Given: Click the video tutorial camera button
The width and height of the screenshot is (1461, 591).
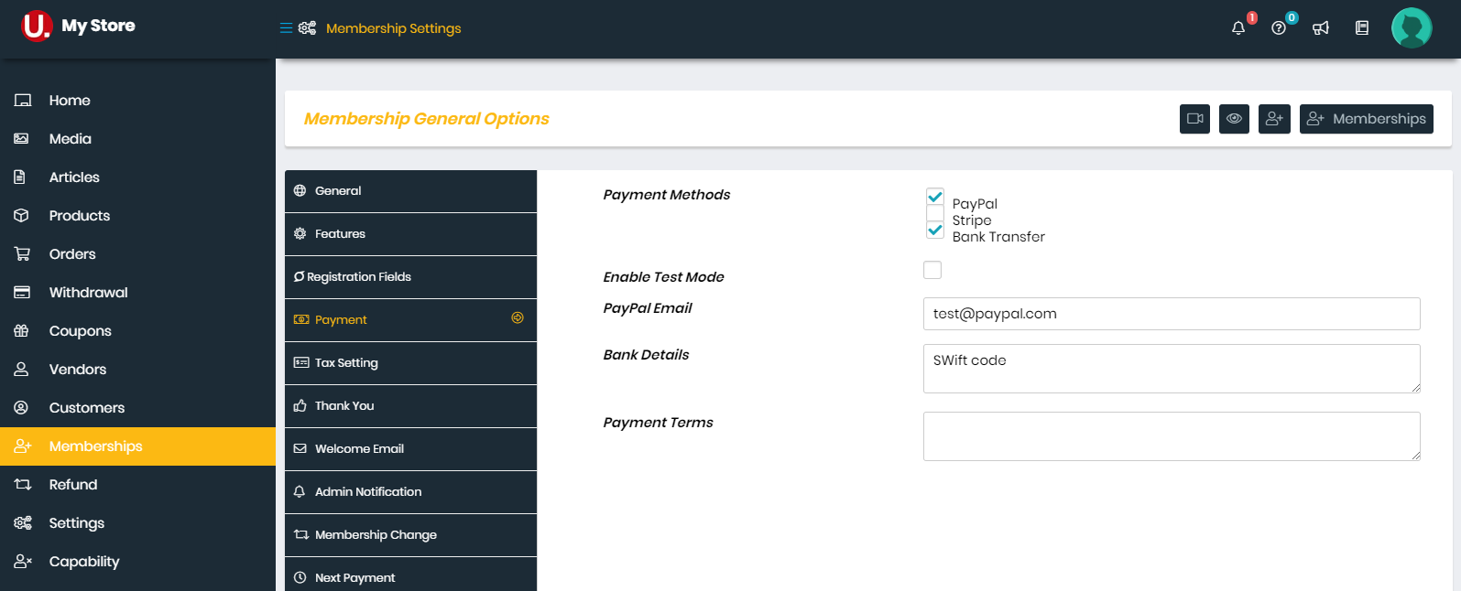Looking at the screenshot, I should click(1194, 119).
